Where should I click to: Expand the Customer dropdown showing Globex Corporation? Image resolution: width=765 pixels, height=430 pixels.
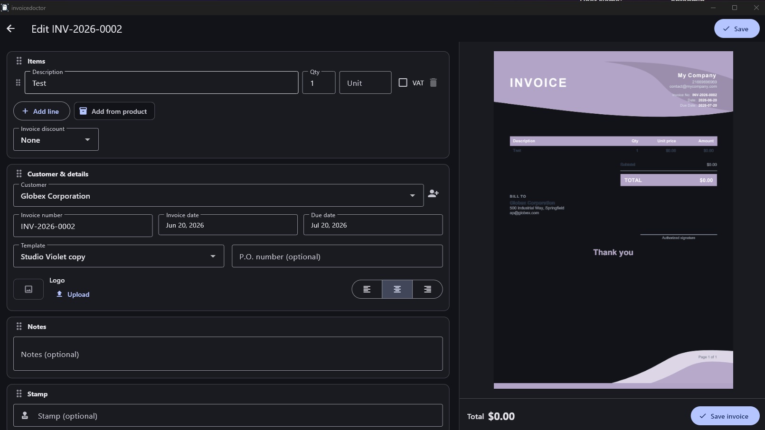[x=218, y=195]
